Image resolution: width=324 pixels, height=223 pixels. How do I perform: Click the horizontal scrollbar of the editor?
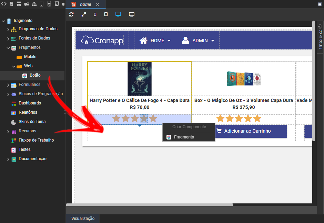149,205
